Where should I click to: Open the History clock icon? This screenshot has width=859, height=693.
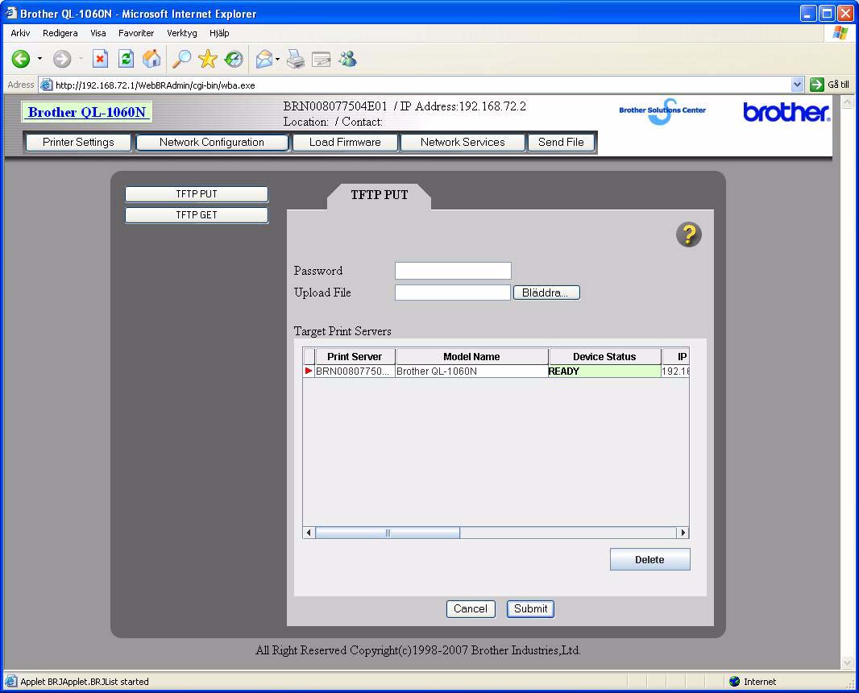point(234,59)
